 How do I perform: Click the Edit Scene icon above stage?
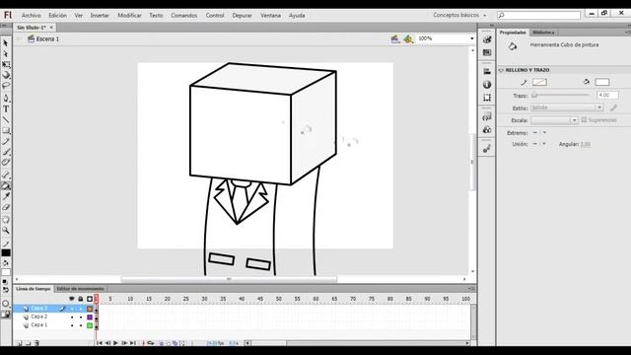point(395,39)
